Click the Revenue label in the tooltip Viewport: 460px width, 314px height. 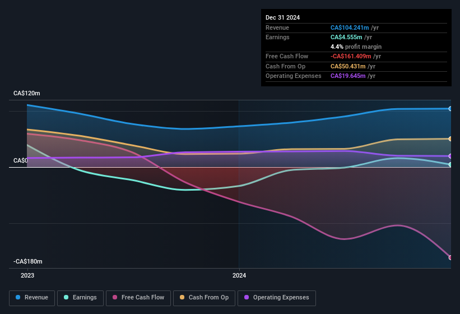[x=277, y=27]
